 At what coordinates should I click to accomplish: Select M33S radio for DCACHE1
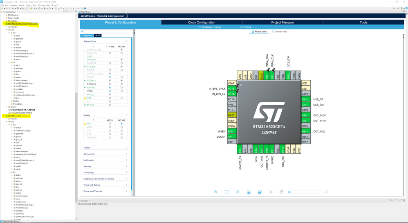tap(110, 53)
